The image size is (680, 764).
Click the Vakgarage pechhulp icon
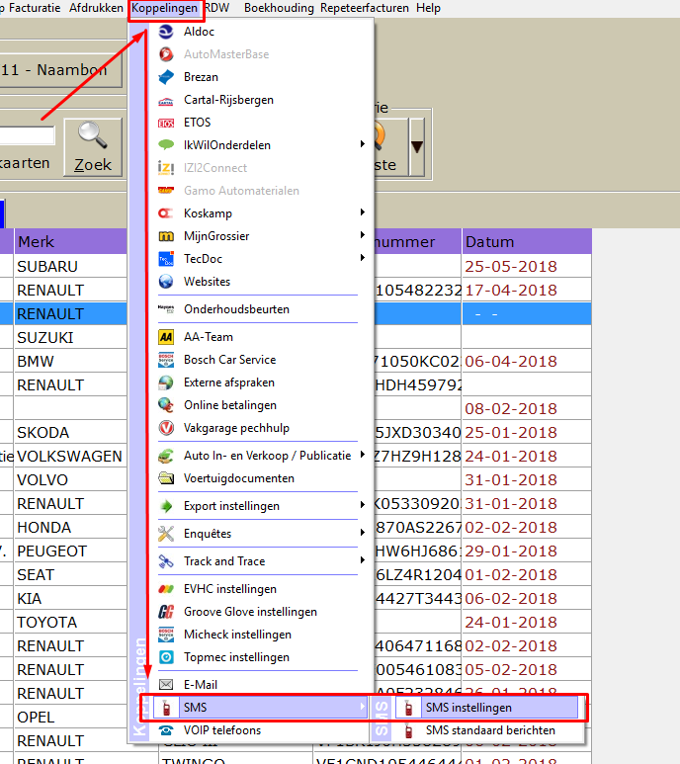[x=166, y=428]
